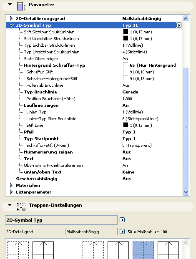Select the first dashed stair symbol thumbnail
The width and height of the screenshot is (196, 259).
[x=18, y=250]
